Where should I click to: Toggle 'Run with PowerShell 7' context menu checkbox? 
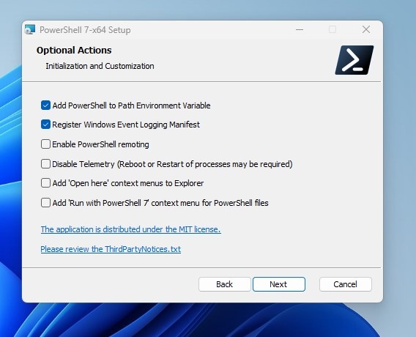click(x=45, y=203)
